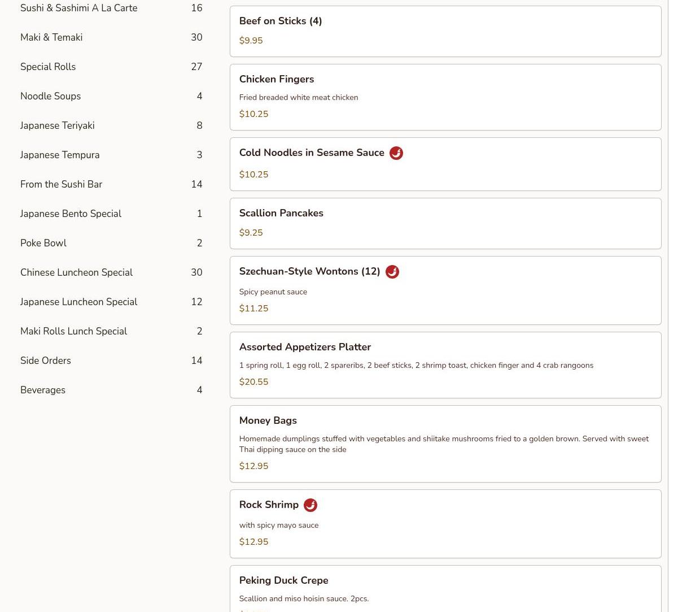Open Beef on Sticks (4) item

(445, 31)
